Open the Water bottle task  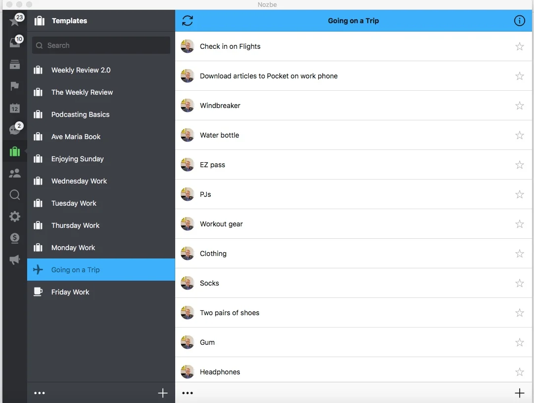pos(353,135)
